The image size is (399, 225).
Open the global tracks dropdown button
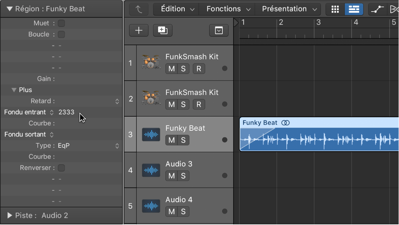coord(219,30)
